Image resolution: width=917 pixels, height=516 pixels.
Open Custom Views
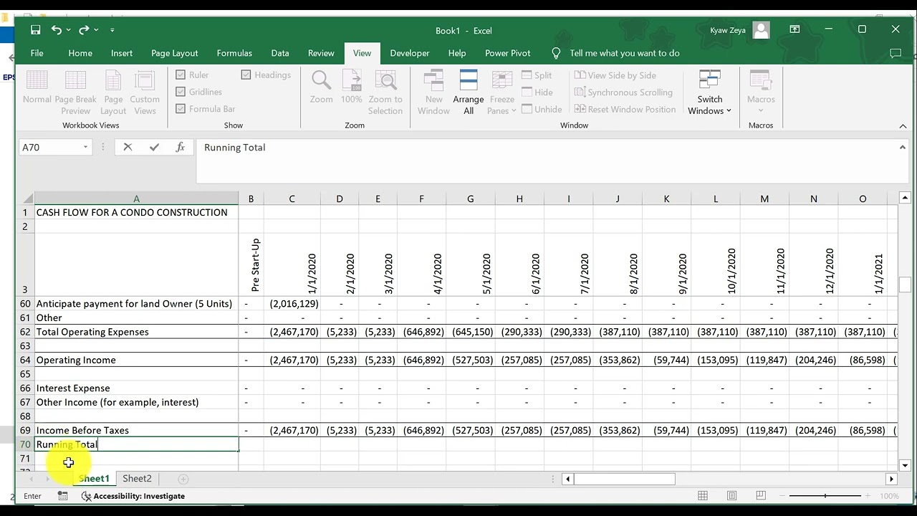click(x=145, y=92)
